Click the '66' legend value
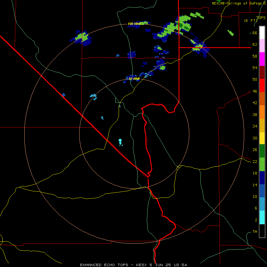 click(255, 33)
